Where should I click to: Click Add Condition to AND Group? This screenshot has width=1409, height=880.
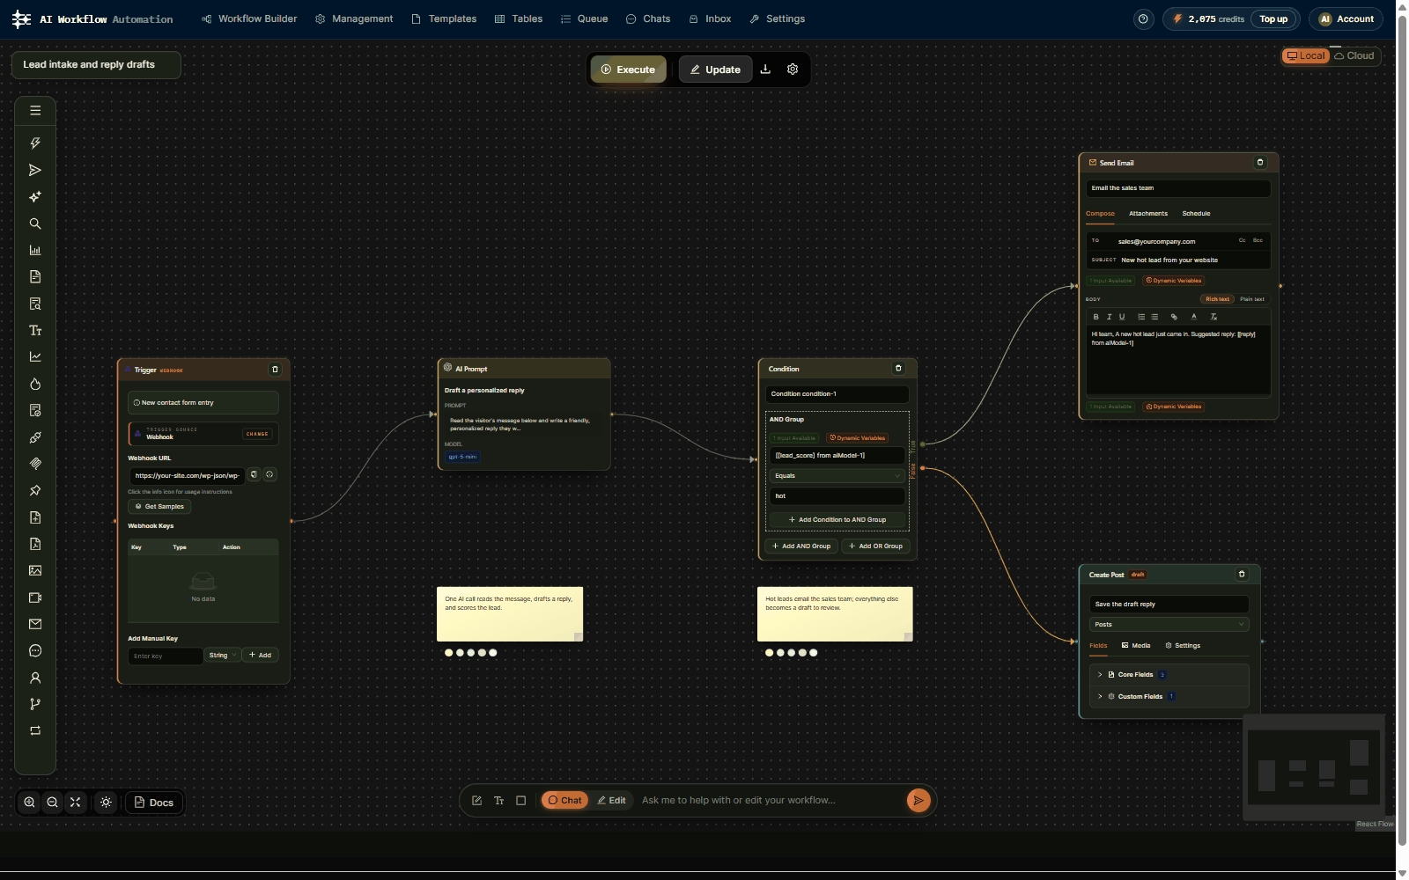(837, 519)
